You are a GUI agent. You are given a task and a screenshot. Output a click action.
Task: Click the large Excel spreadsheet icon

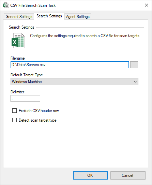pyautogui.click(x=18, y=41)
